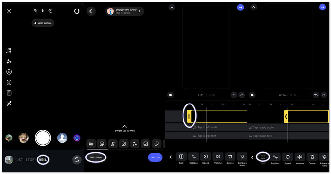Switch to the STORY mode tab
The image size is (331, 174).
click(x=31, y=160)
